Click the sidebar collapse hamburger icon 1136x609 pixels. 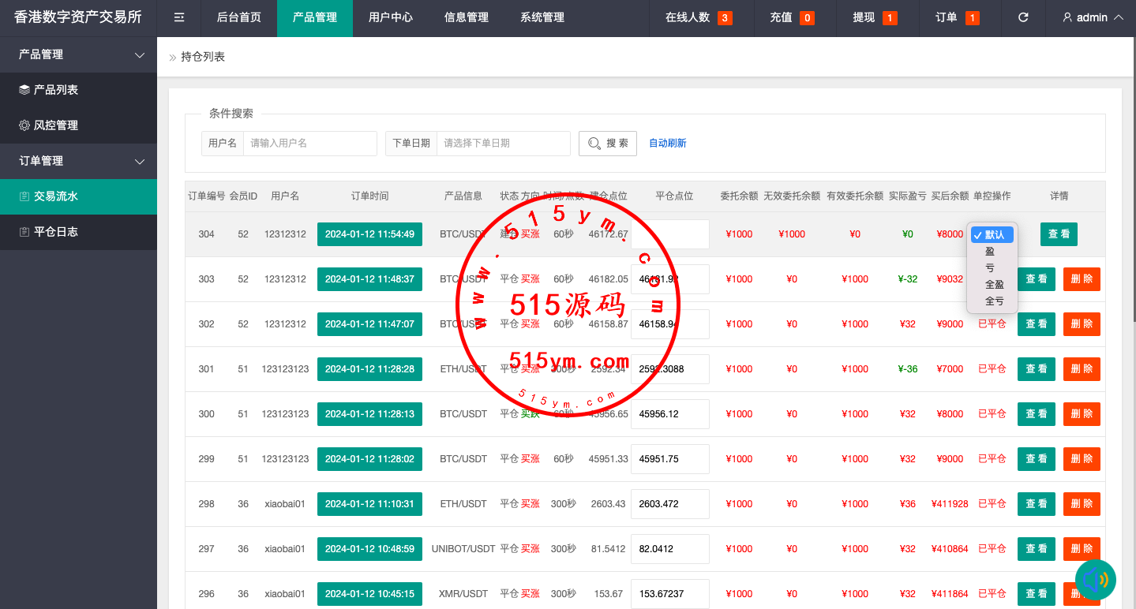pos(179,17)
